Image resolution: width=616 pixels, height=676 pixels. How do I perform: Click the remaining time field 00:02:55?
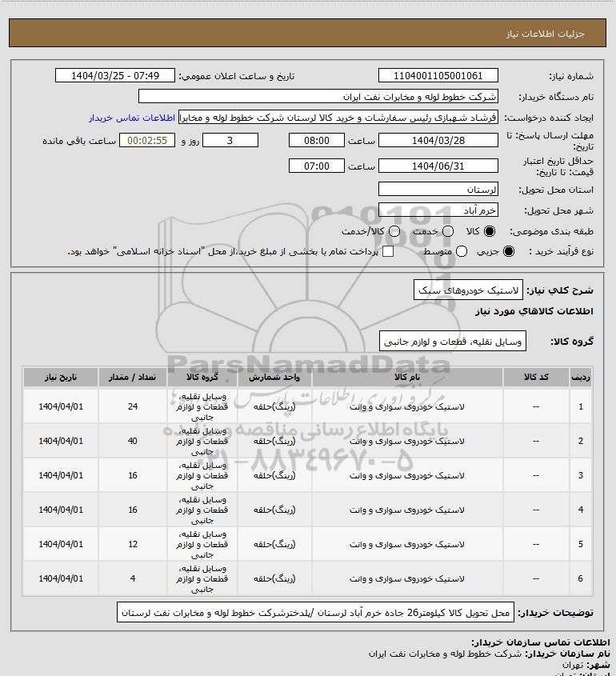coord(147,141)
